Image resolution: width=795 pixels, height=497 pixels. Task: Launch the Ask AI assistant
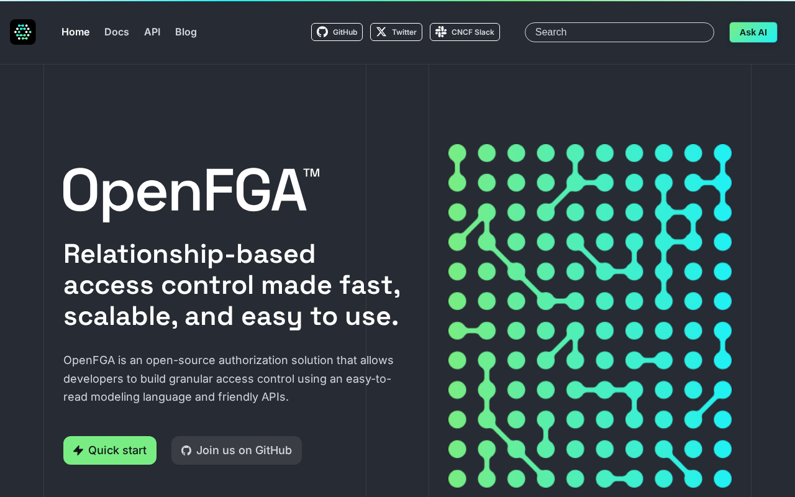click(x=753, y=32)
